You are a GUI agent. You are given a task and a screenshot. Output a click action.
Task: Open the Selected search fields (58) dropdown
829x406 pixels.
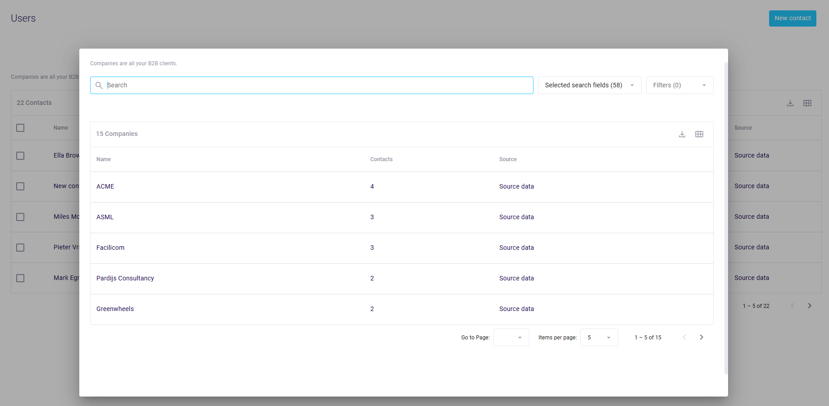click(589, 85)
